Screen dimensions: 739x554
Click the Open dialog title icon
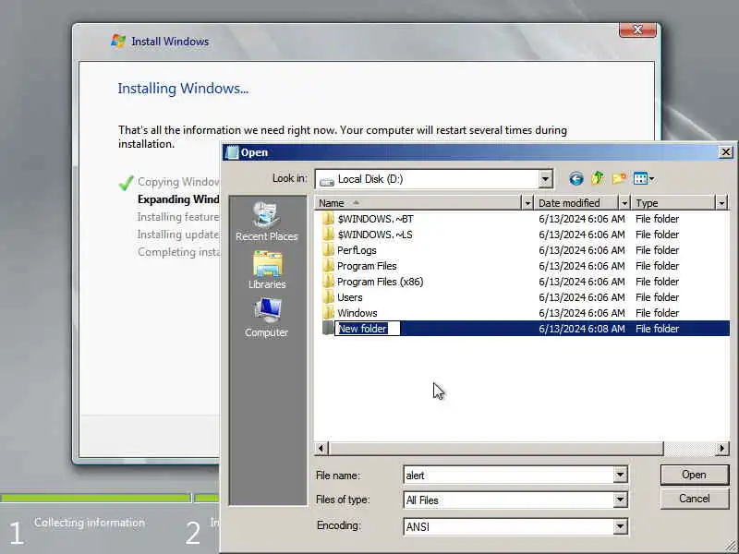[x=232, y=152]
